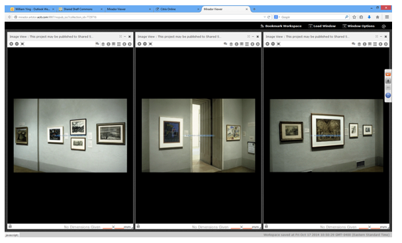Zoom in on the left image window
Viewport: 402px width, 243px height.
click(11, 44)
